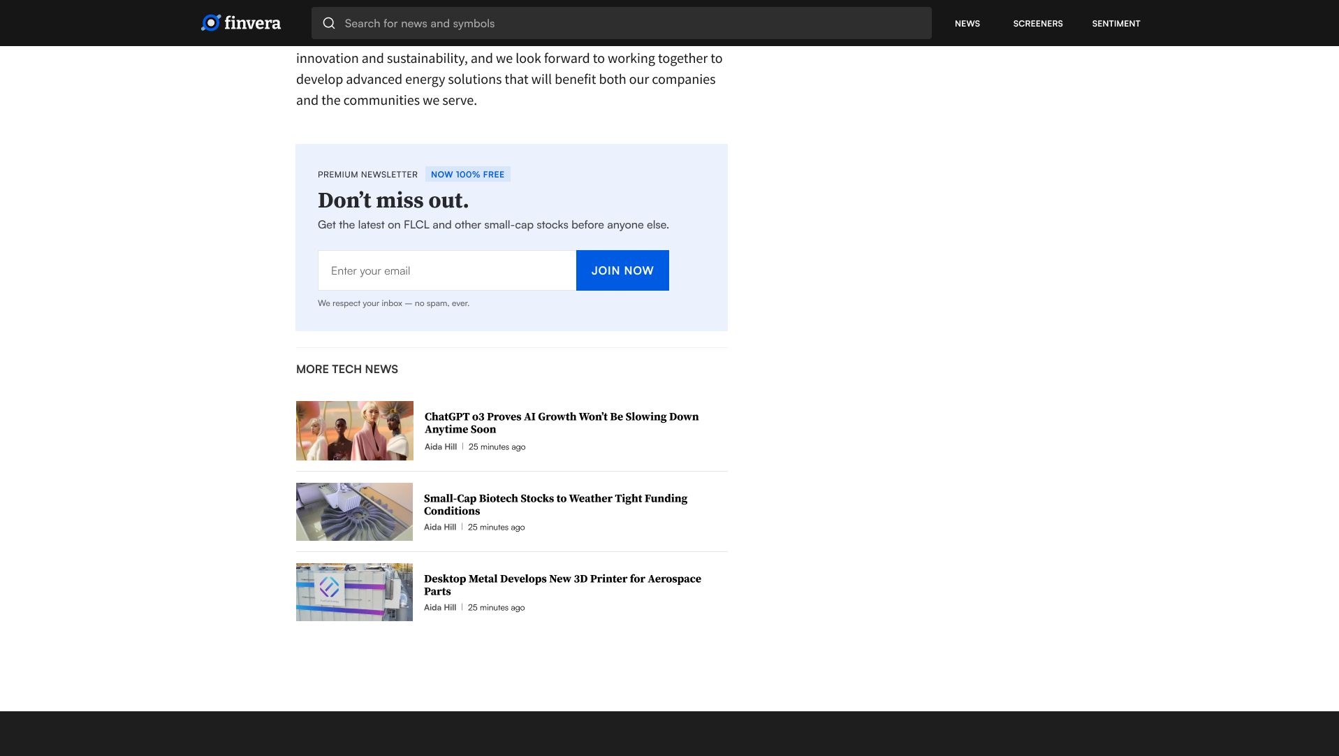The height and width of the screenshot is (756, 1339).
Task: Open Small-Cap Biotech Stocks headline
Action: [x=555, y=504]
